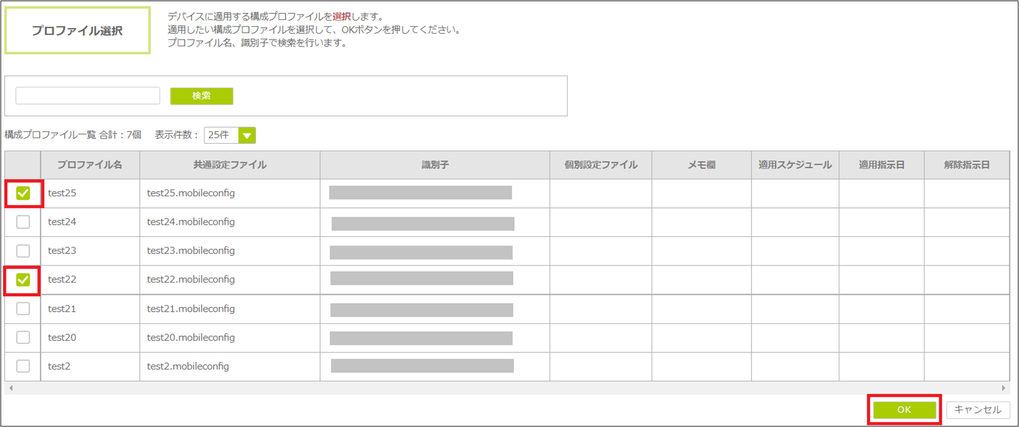Enable the test20 profile checkbox

[23, 337]
